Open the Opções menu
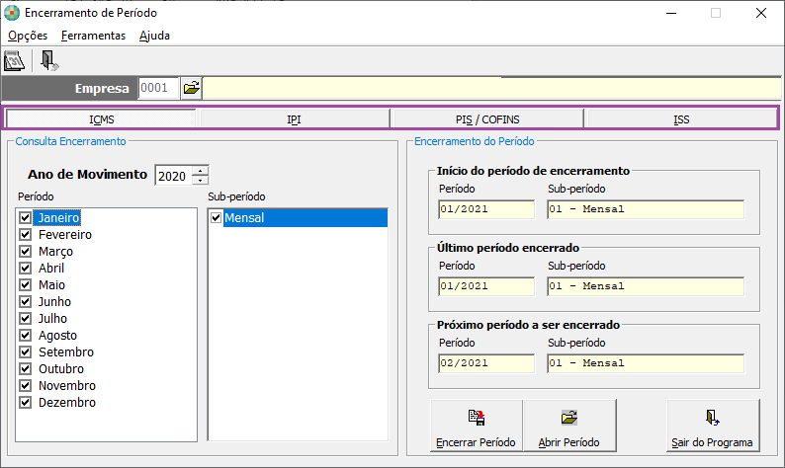Screen dimensions: 785x468 (x=28, y=36)
